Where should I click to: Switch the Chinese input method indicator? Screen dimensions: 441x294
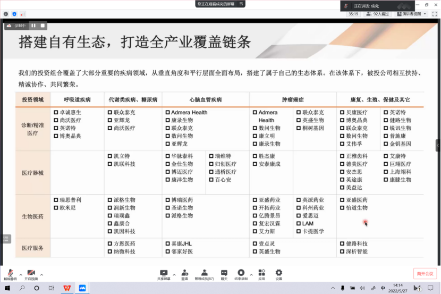[383, 288]
